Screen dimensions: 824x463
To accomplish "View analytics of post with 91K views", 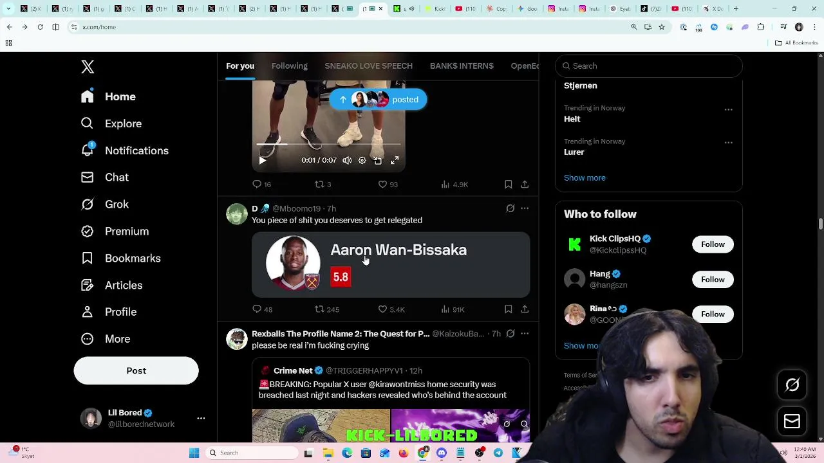I will click(453, 309).
